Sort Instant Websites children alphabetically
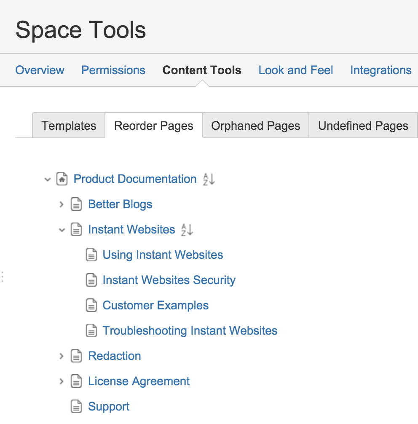Screen dimensions: 418x424 point(187,230)
